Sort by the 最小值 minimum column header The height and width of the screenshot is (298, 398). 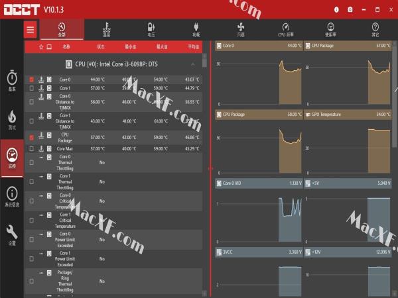tap(130, 47)
